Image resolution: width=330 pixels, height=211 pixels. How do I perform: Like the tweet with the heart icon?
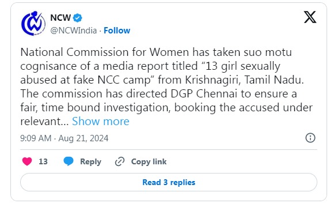tap(27, 161)
